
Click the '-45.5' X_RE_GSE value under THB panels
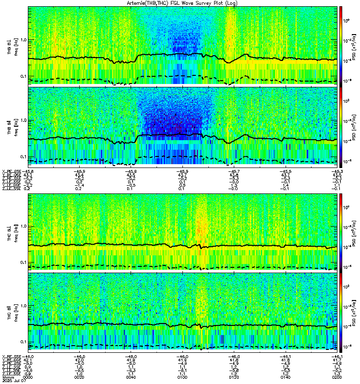[286, 171]
